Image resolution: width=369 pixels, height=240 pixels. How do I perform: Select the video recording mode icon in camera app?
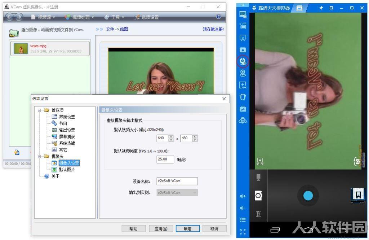[258, 177]
